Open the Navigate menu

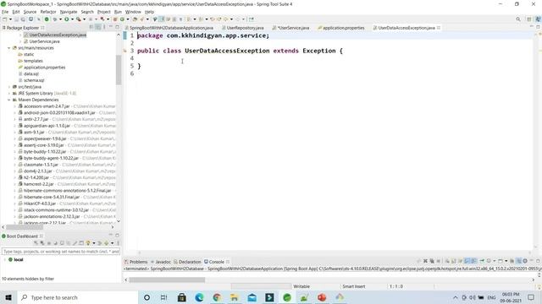69,12
